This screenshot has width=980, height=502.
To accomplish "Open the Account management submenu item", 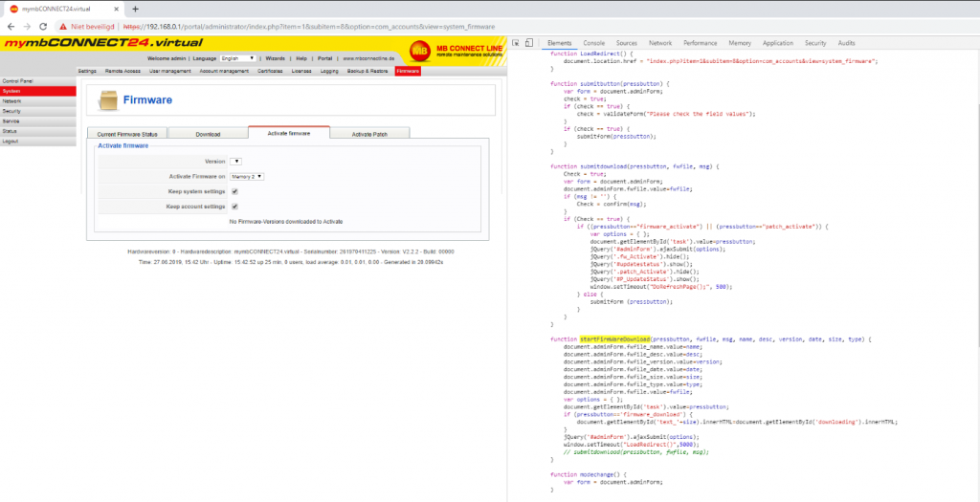I will pyautogui.click(x=224, y=71).
